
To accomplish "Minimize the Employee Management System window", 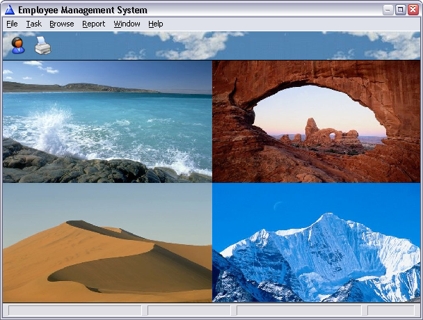I will 388,10.
